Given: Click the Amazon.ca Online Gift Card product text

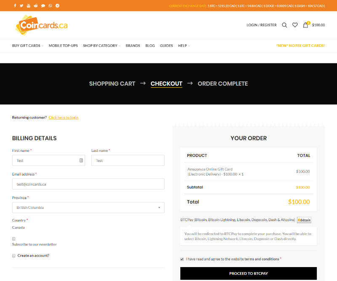Looking at the screenshot, I should (215, 172).
